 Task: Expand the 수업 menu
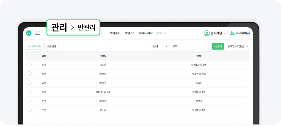(x=129, y=33)
